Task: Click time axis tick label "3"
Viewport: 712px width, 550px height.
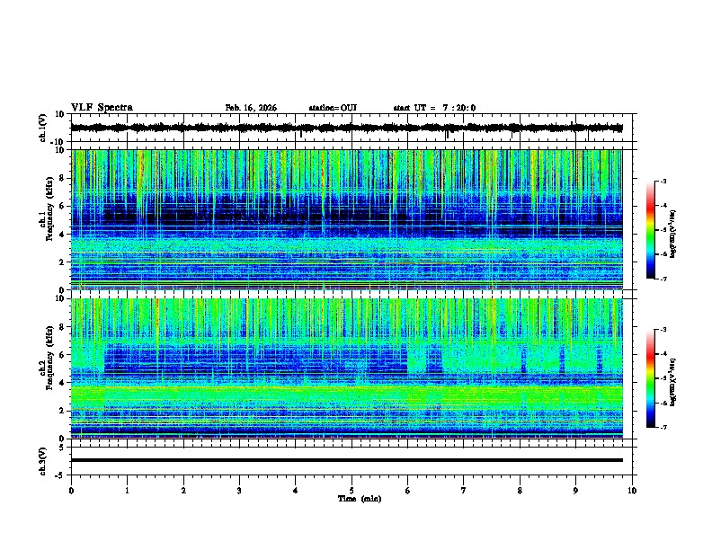Action: [239, 491]
